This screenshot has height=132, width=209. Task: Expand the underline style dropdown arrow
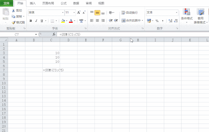point(45,21)
